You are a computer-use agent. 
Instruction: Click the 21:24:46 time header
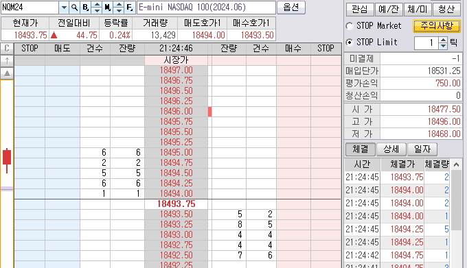[x=176, y=49]
